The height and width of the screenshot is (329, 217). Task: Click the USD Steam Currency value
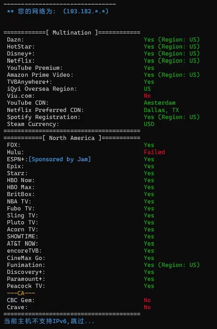click(x=149, y=124)
